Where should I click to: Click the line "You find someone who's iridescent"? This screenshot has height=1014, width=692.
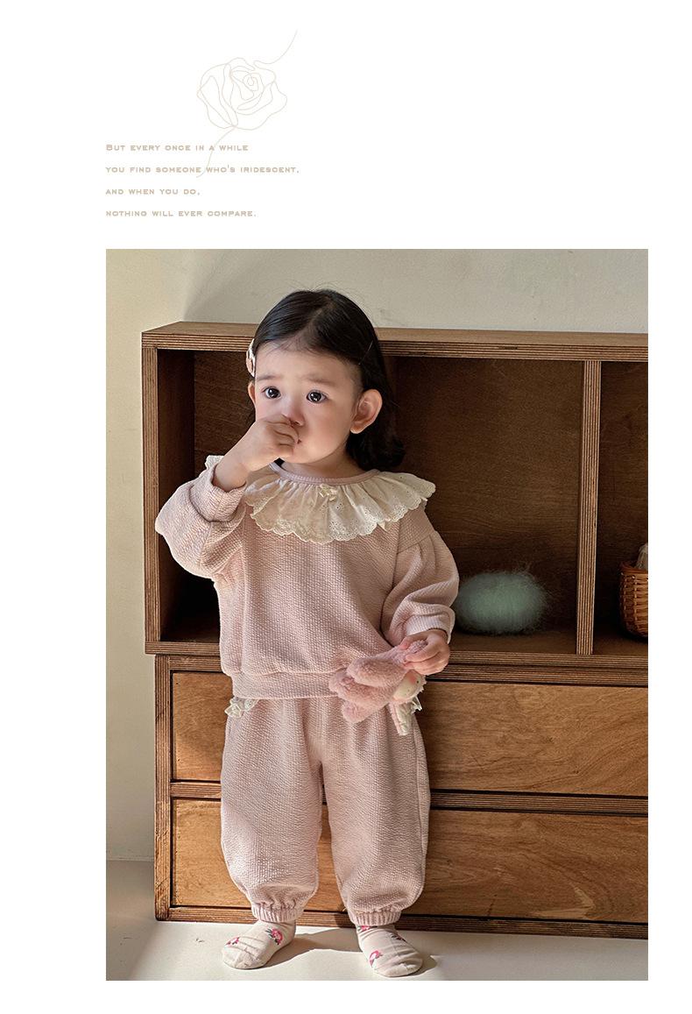pos(202,170)
